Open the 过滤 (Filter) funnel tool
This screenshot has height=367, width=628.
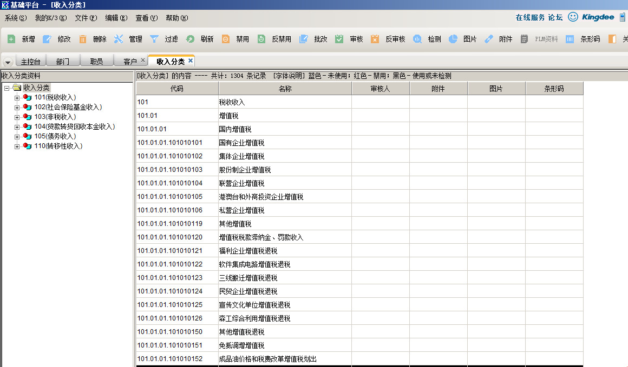[x=154, y=39]
